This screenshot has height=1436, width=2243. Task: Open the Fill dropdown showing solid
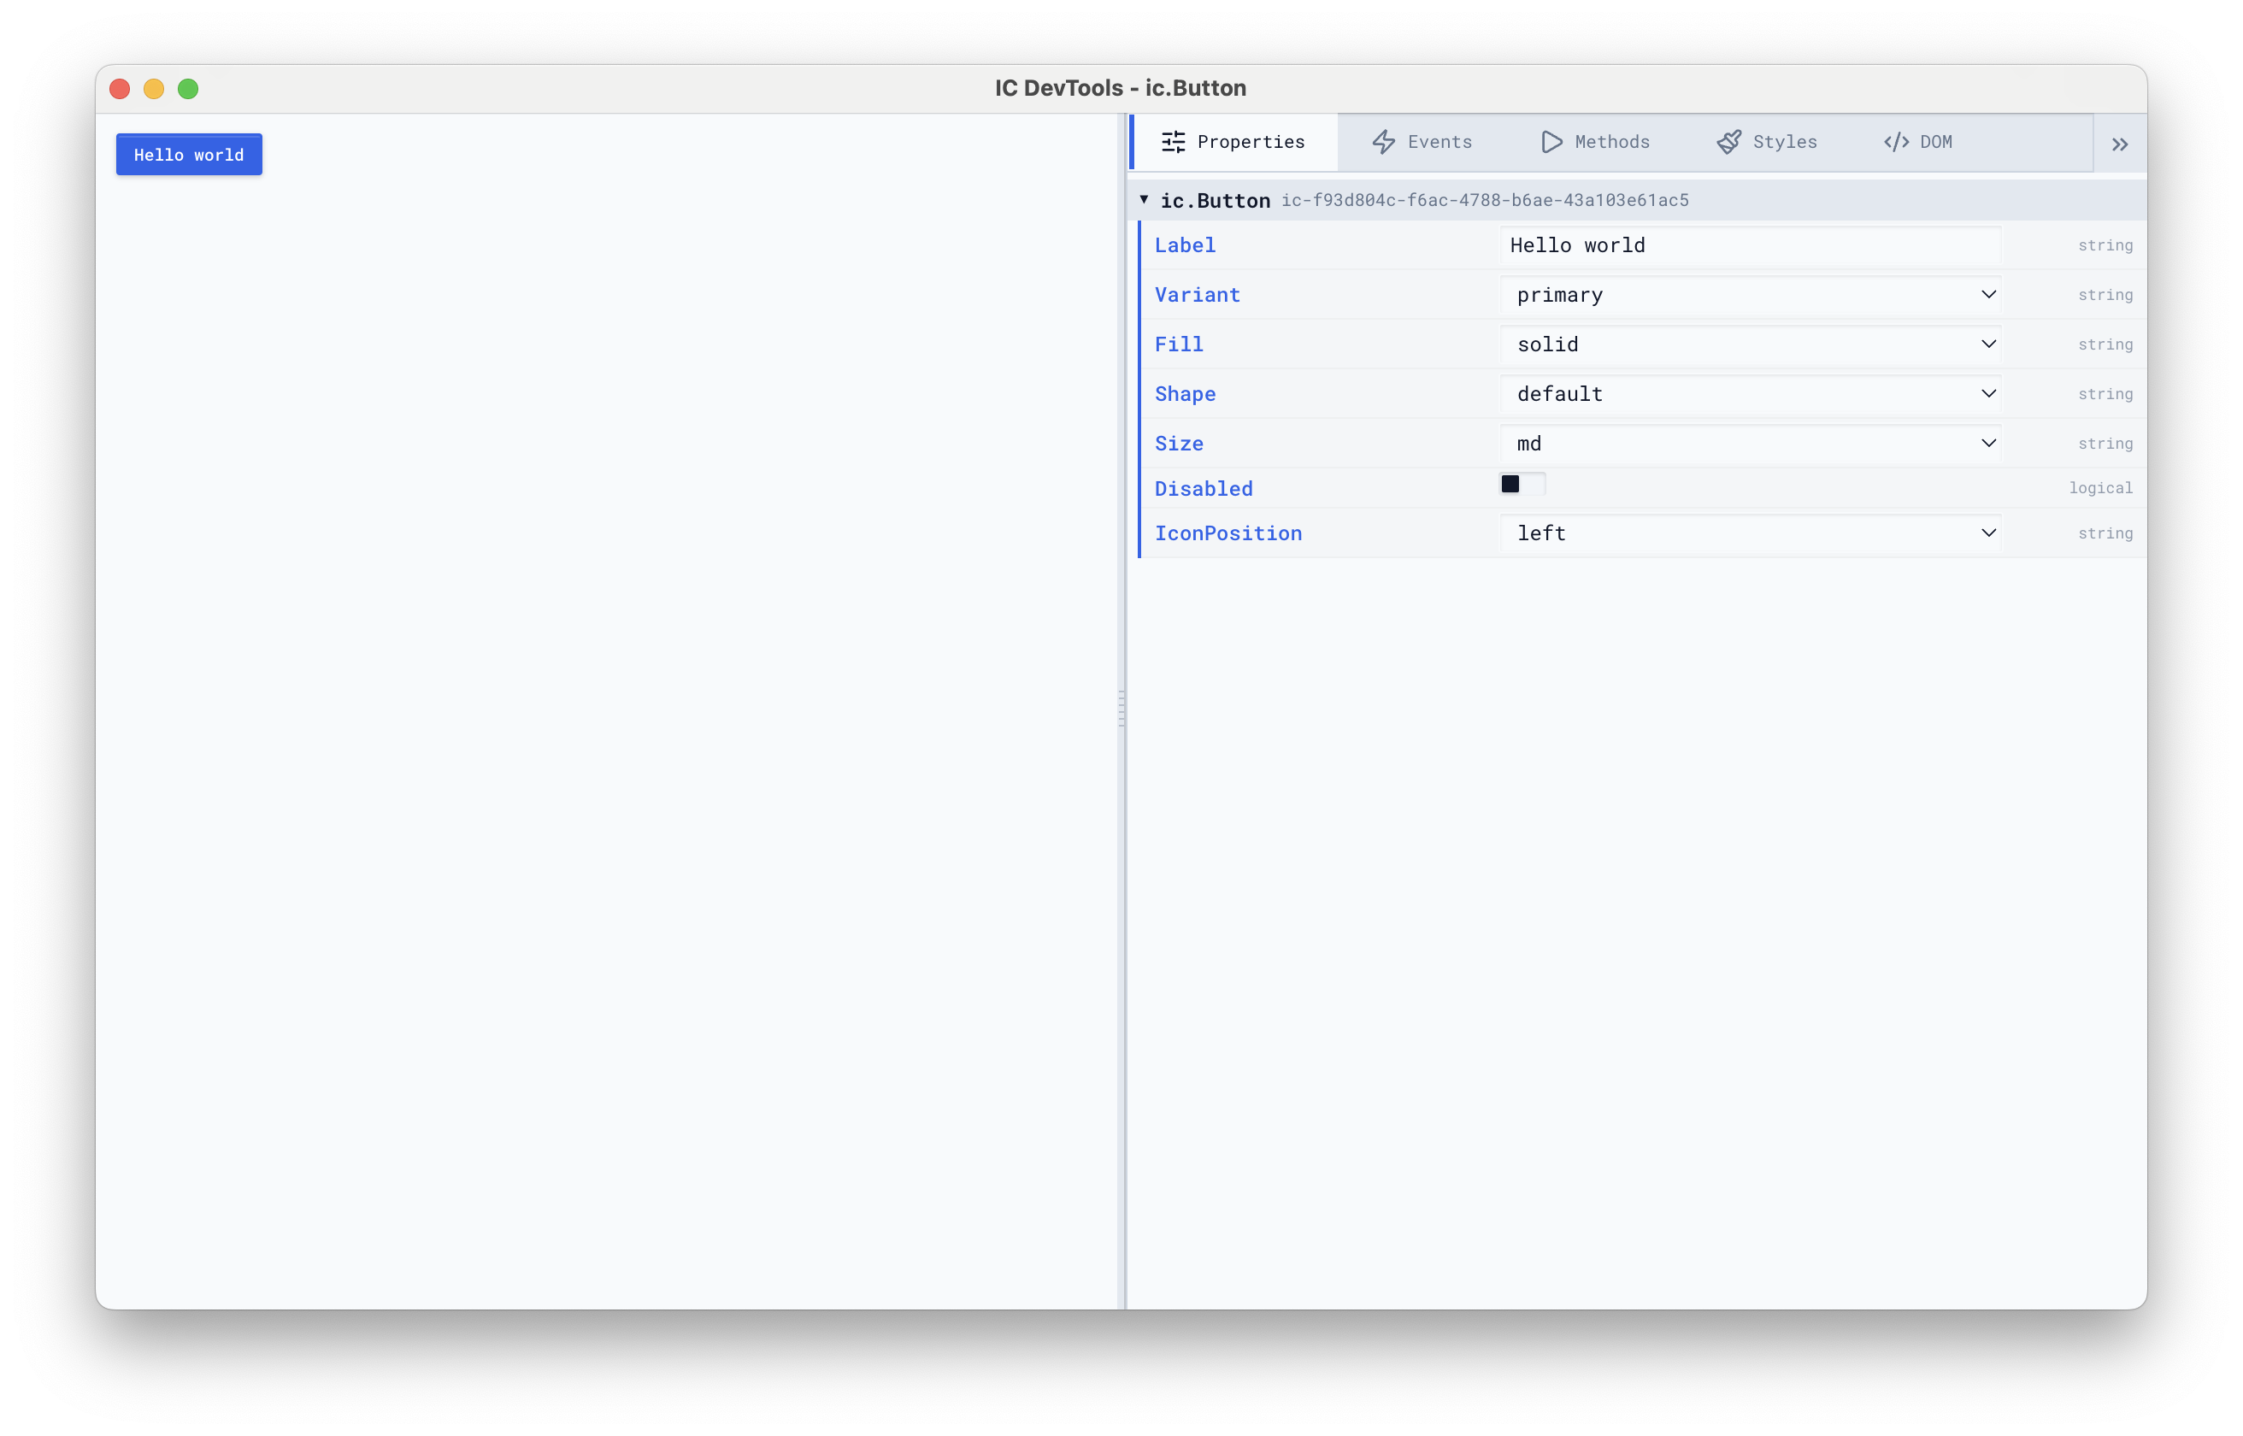(1987, 344)
